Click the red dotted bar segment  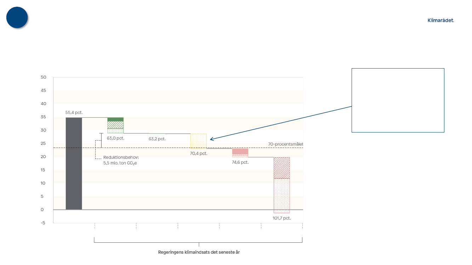[282, 195]
